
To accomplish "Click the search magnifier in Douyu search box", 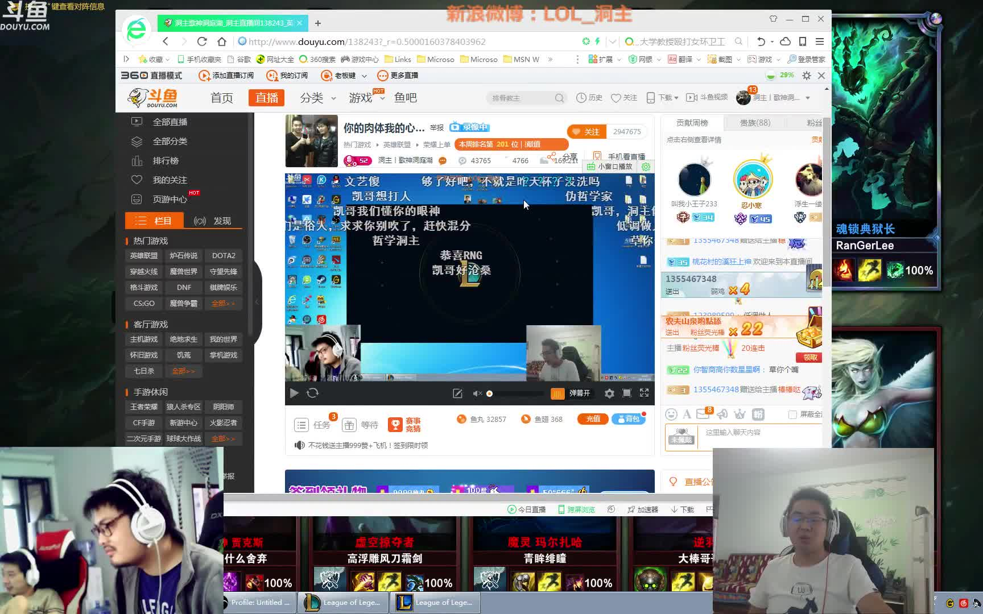I will point(559,98).
